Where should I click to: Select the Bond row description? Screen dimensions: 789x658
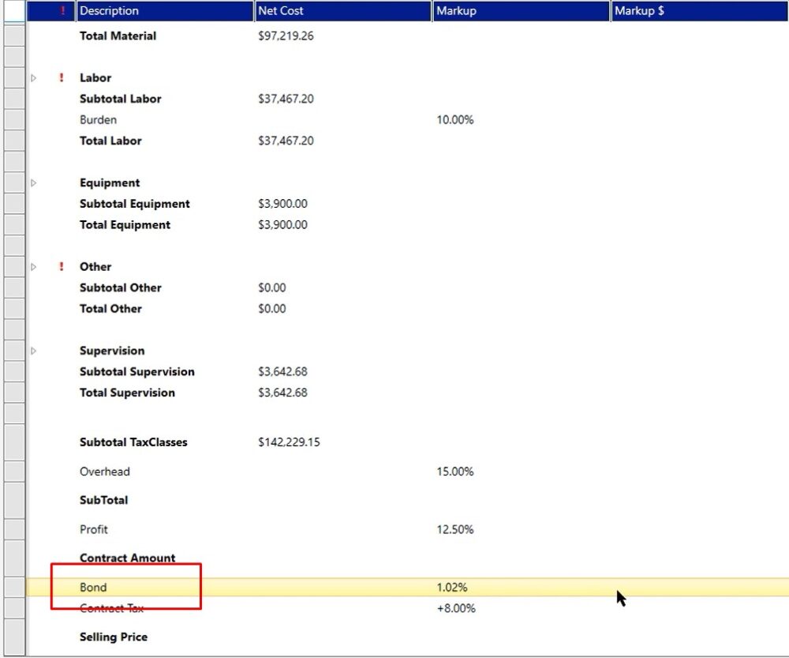coord(93,588)
